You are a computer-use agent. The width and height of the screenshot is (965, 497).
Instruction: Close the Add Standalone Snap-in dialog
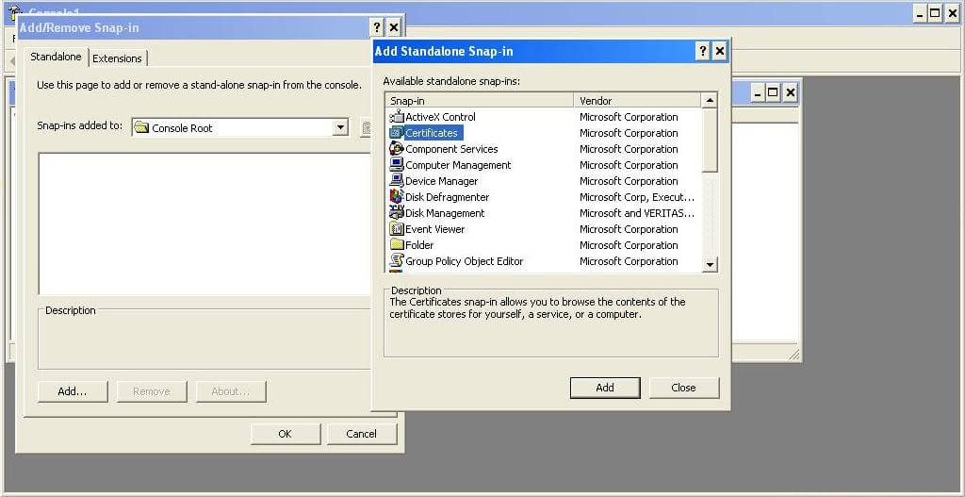point(719,51)
